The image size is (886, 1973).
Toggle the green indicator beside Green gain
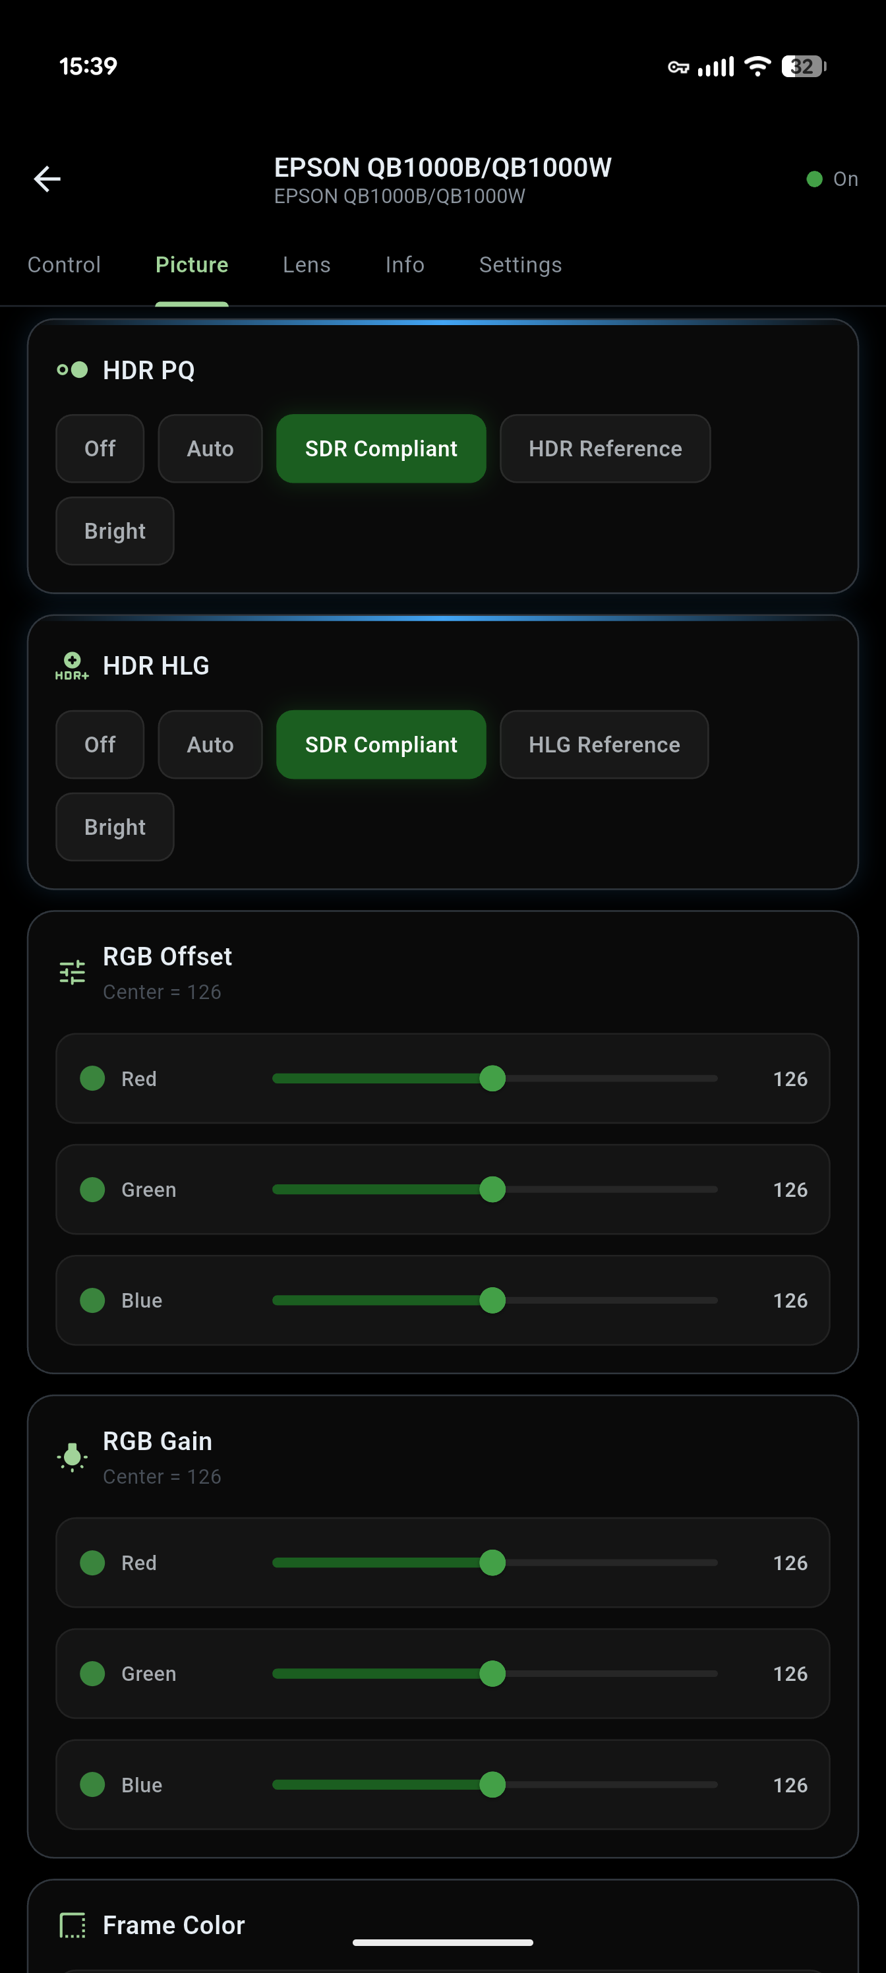[x=92, y=1674]
